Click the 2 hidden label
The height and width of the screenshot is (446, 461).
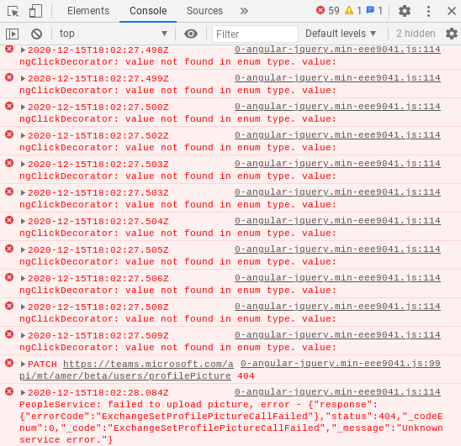[x=416, y=34]
